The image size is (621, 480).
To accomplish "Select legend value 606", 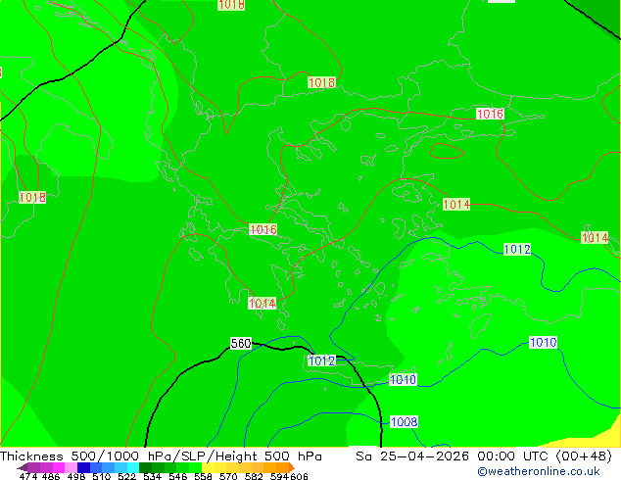I will [x=299, y=476].
